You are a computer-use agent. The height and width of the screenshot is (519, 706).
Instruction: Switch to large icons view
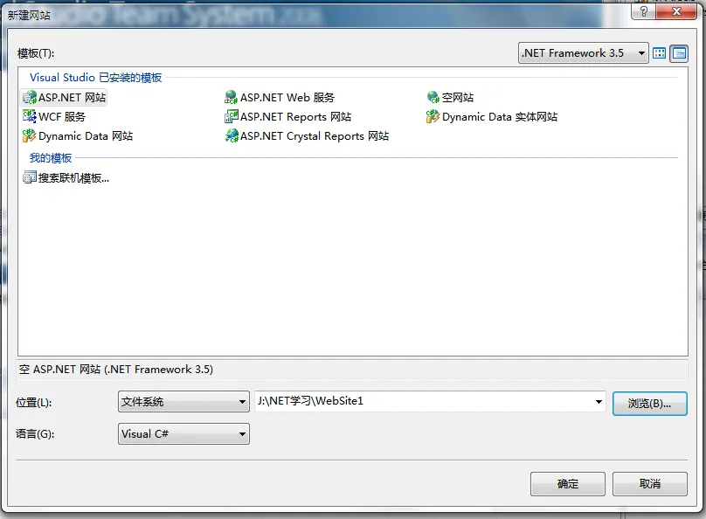pos(659,53)
